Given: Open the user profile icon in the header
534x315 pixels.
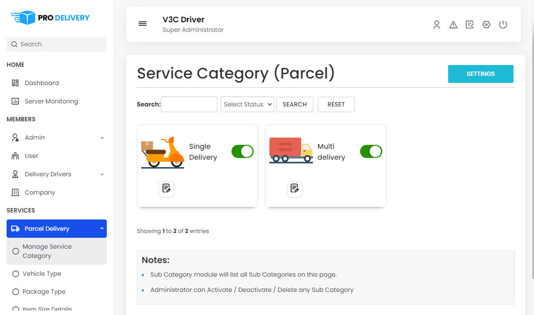Looking at the screenshot, I should [x=437, y=24].
